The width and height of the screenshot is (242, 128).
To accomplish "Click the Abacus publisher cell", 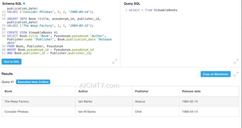I will pos(140,101).
